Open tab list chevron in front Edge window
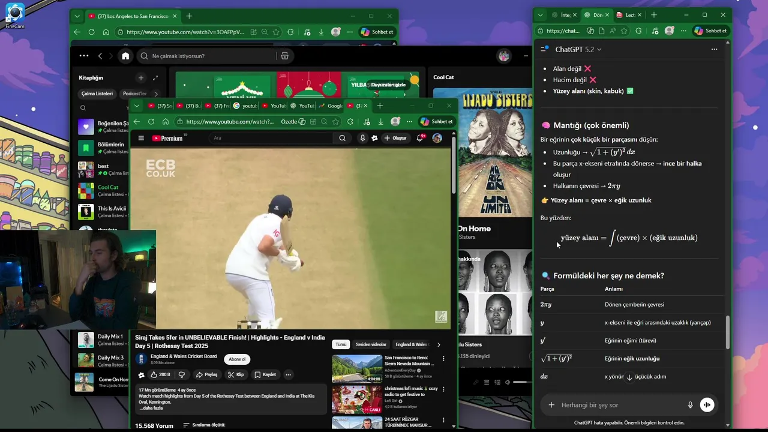Image resolution: width=768 pixels, height=432 pixels. pyautogui.click(x=137, y=106)
